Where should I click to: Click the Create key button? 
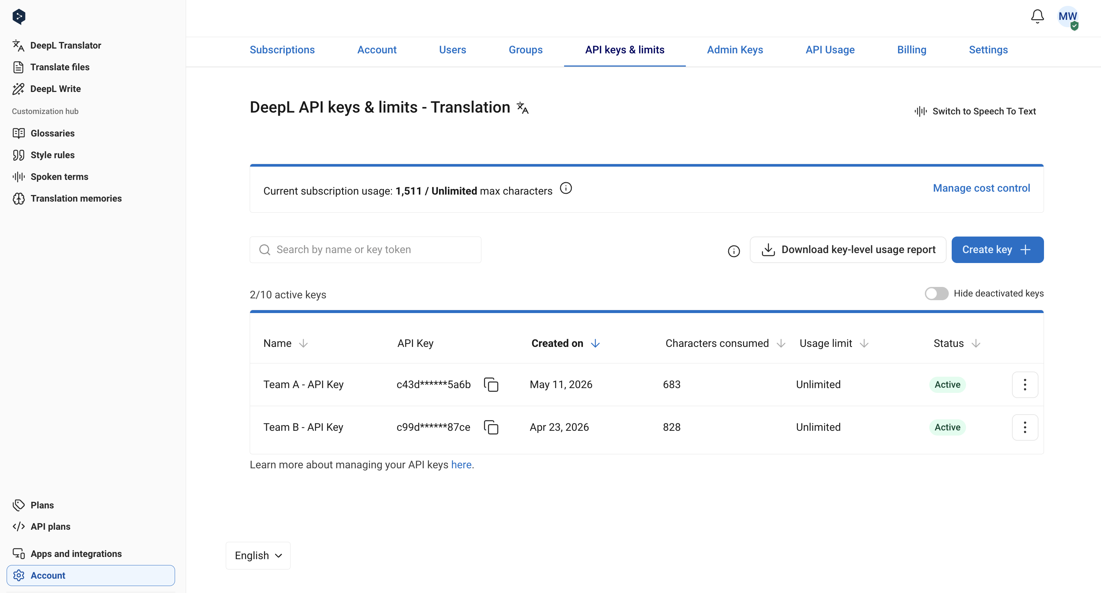[x=998, y=250]
